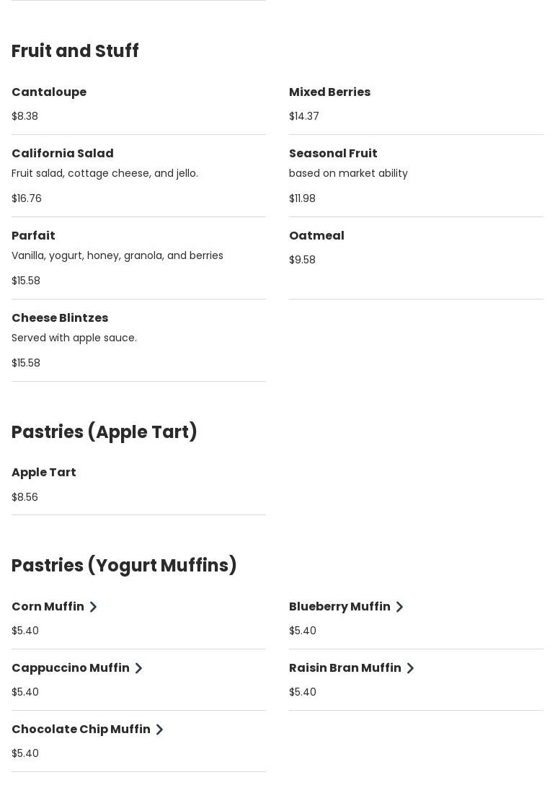Click the Chocolate Chip Muffin chevron icon

[x=159, y=730]
